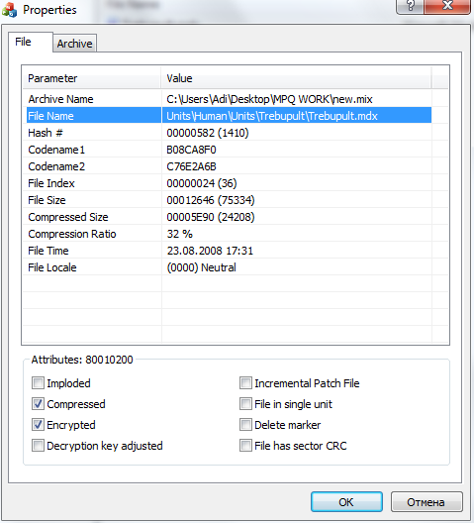
Task: Click the help question mark button
Action: (410, 6)
